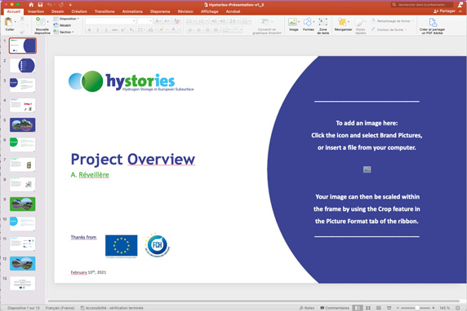Select slide 5 thumbnail
Image resolution: width=467 pixels, height=311 pixels.
[x=23, y=125]
